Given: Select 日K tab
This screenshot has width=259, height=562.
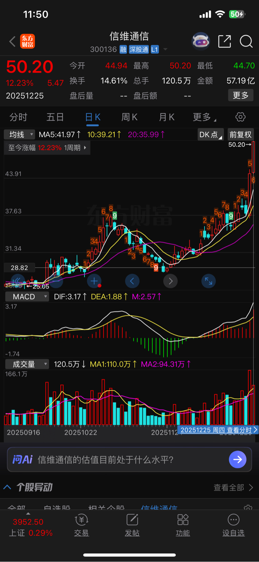Looking at the screenshot, I should click(x=92, y=117).
